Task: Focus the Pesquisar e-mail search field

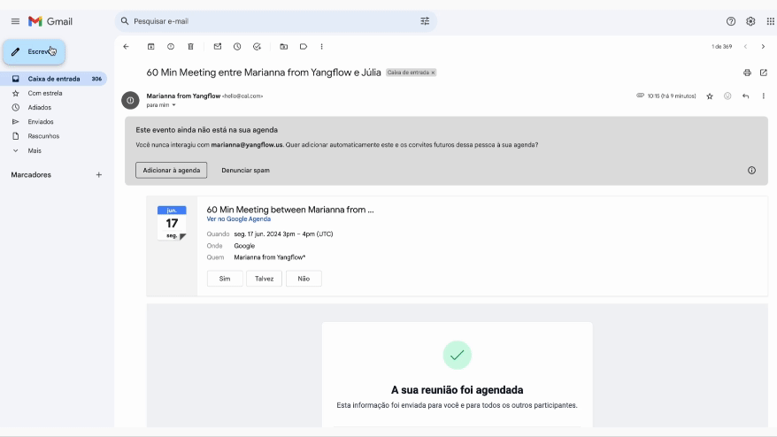Action: [275, 21]
